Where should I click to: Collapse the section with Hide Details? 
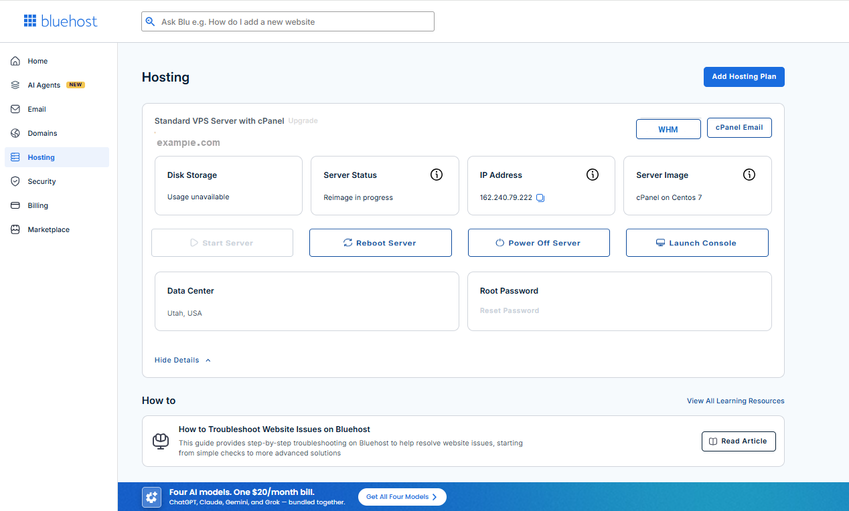point(183,360)
